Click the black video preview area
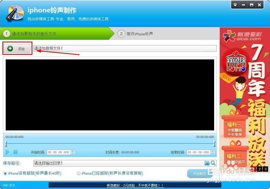Viewport: 270px width, 189px height. [x=110, y=95]
